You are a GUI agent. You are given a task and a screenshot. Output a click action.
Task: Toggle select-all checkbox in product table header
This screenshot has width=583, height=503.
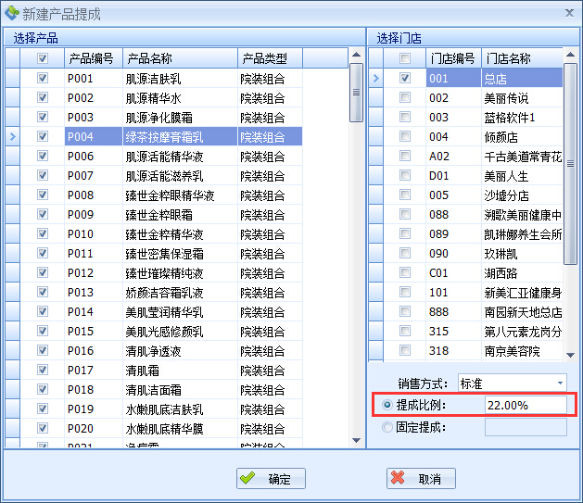pos(42,58)
